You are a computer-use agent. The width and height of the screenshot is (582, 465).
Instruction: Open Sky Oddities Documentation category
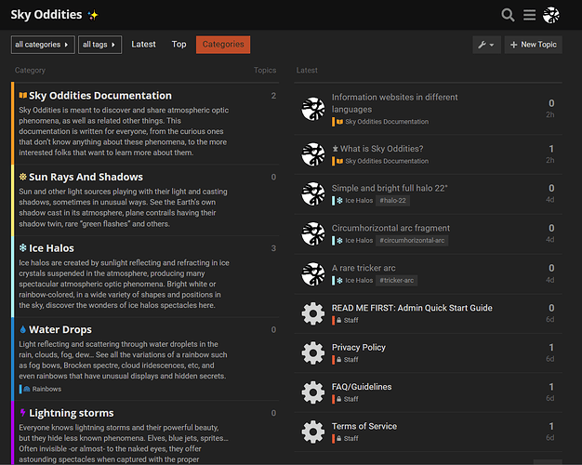[x=100, y=96]
